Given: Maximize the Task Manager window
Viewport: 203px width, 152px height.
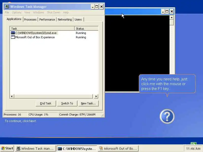Looking at the screenshot, I should (x=97, y=7).
